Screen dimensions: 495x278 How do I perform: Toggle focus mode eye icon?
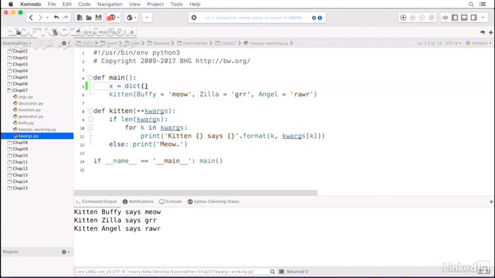(445, 18)
